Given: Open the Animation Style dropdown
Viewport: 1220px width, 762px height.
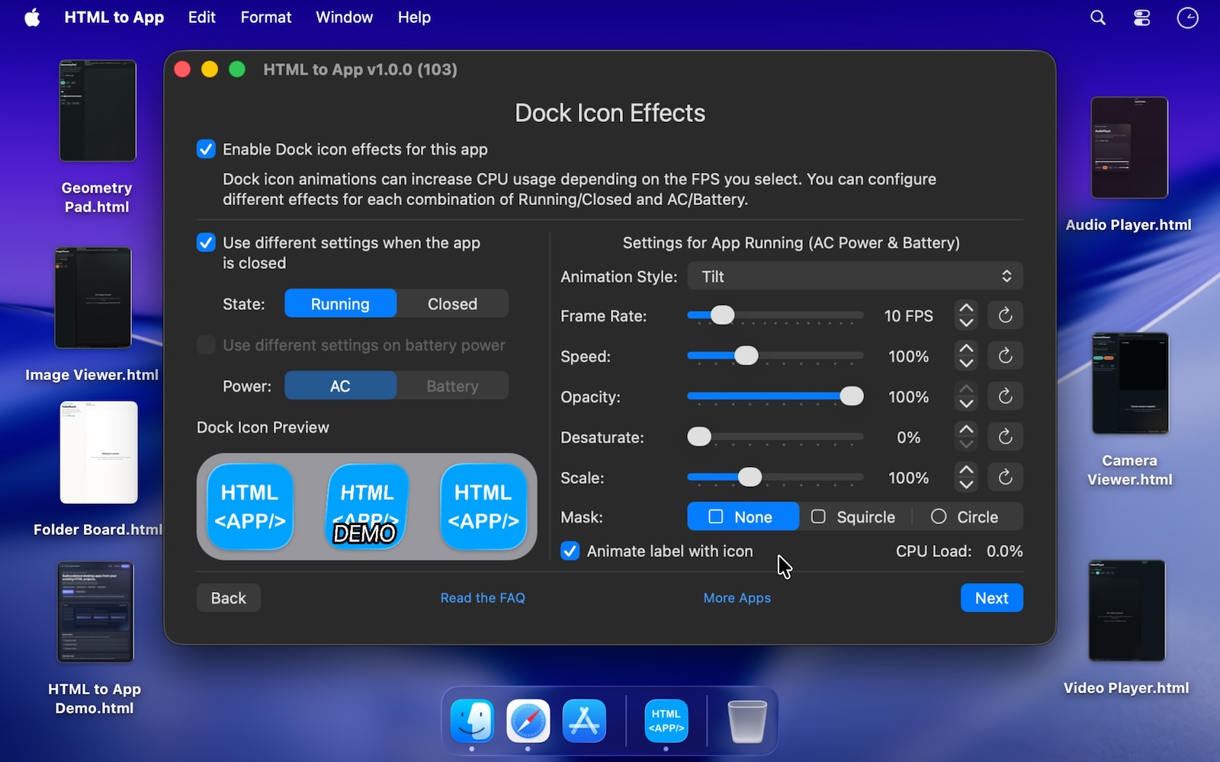Looking at the screenshot, I should tap(855, 277).
